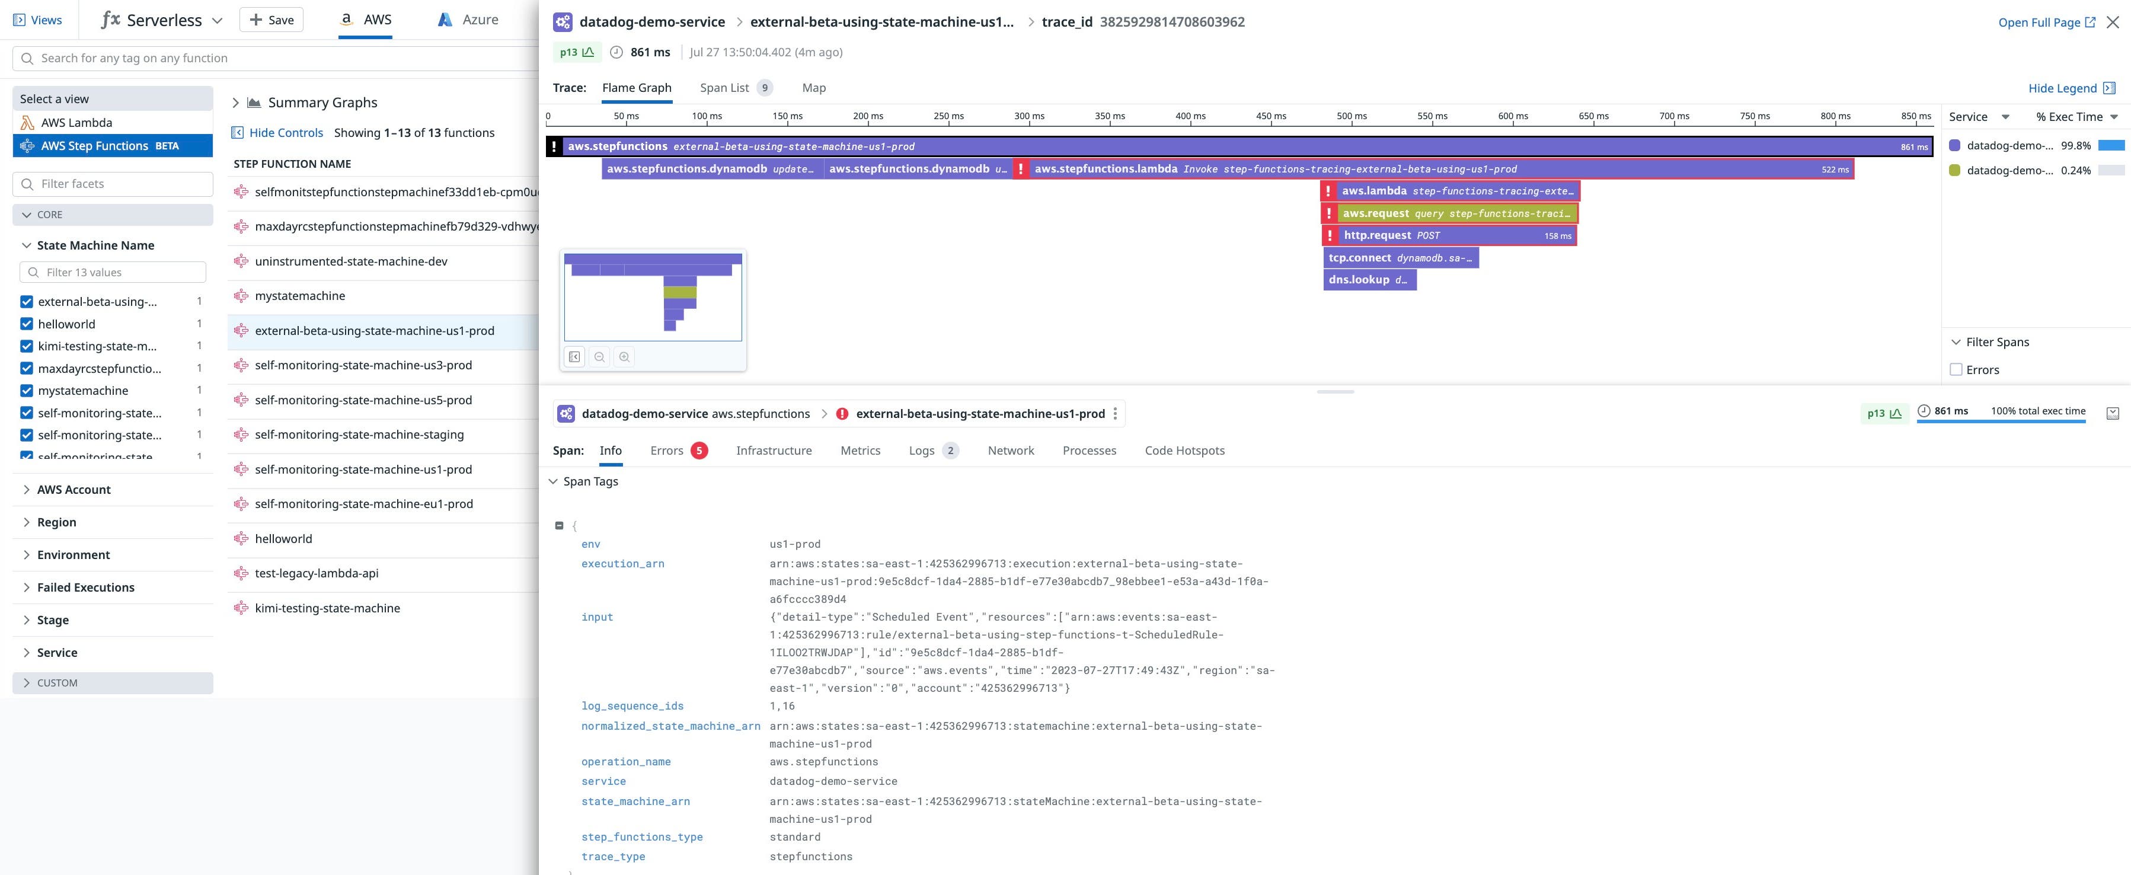
Task: Uncheck the helloworld state machine filter
Action: tap(27, 323)
